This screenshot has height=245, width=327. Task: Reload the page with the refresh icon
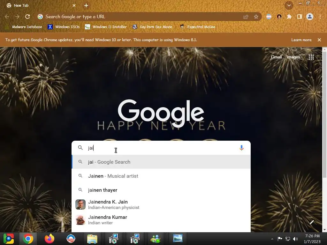27,17
